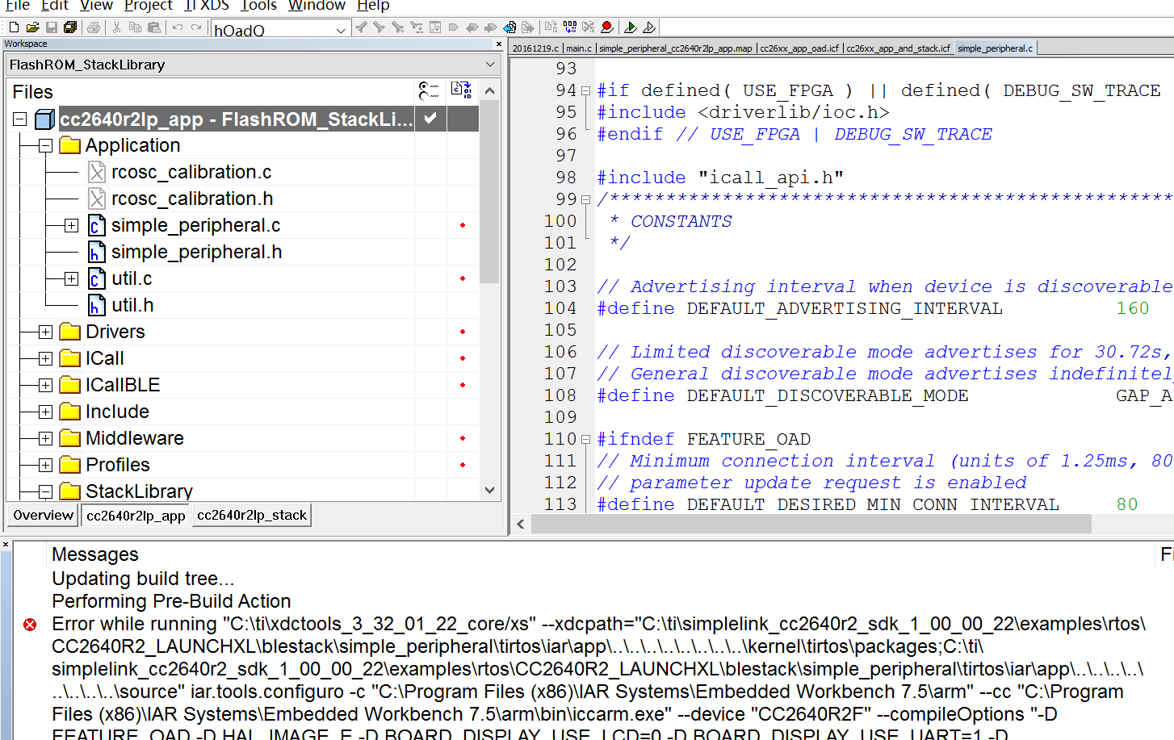Click the build status column icon in Files header
The height and width of the screenshot is (740, 1174).
click(x=462, y=90)
